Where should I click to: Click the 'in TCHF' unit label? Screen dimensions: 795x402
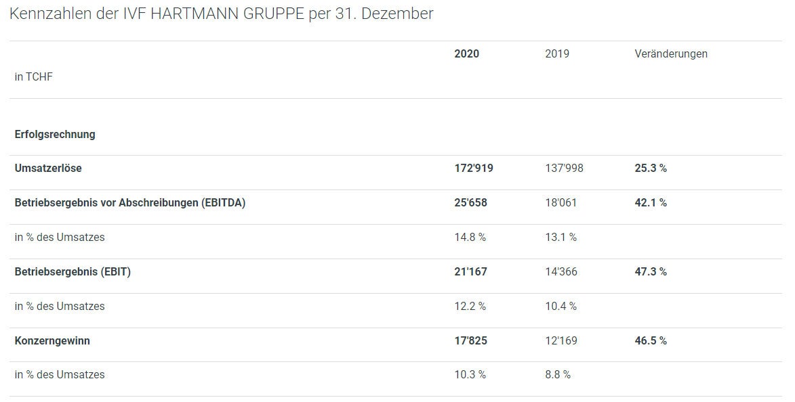[x=33, y=77]
